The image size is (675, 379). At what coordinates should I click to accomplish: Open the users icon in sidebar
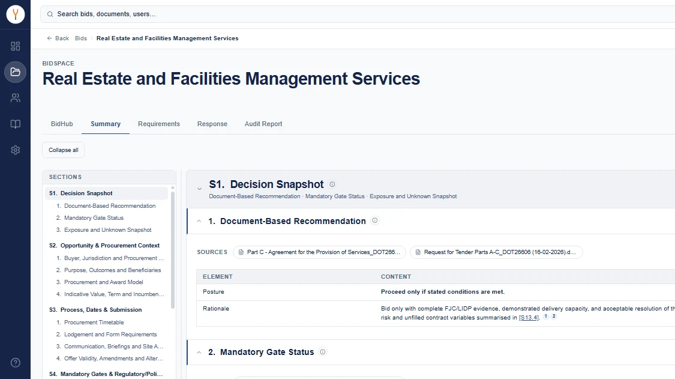pos(16,98)
